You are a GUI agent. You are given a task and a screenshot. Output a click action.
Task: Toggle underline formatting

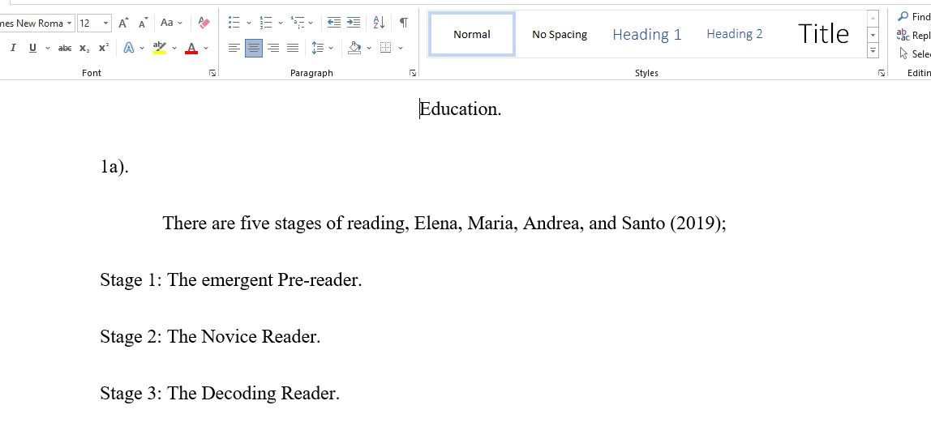tap(32, 48)
